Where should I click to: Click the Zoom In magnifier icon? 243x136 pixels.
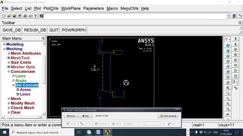228,104
